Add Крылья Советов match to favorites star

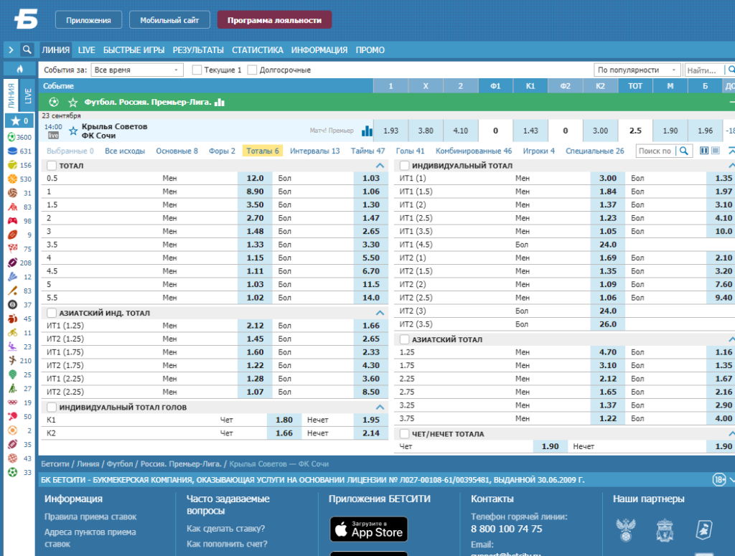(x=73, y=131)
